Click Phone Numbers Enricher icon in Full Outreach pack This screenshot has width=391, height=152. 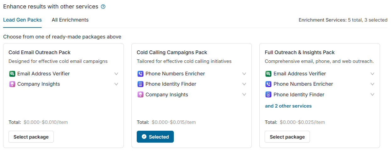[x=268, y=84]
